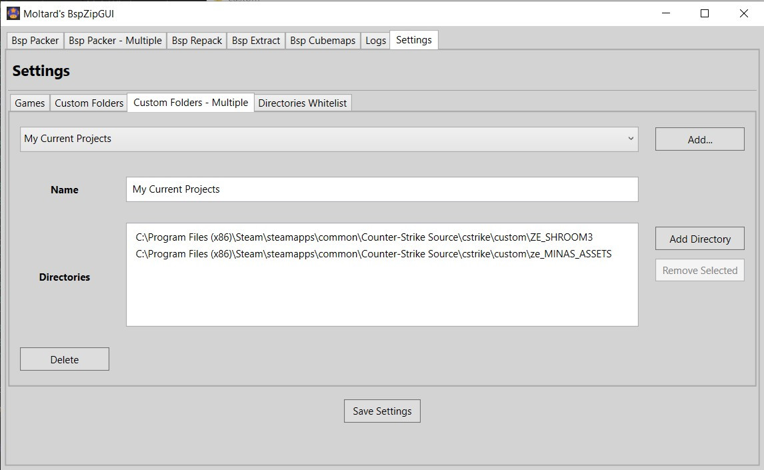Click inside the Name text field
Screen dimensions: 764x470
click(x=382, y=189)
